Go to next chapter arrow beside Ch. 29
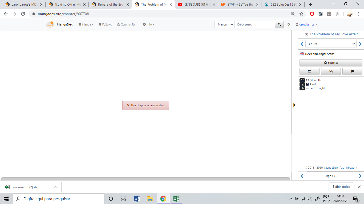Viewport: 364px width, 204px height. 360,44
